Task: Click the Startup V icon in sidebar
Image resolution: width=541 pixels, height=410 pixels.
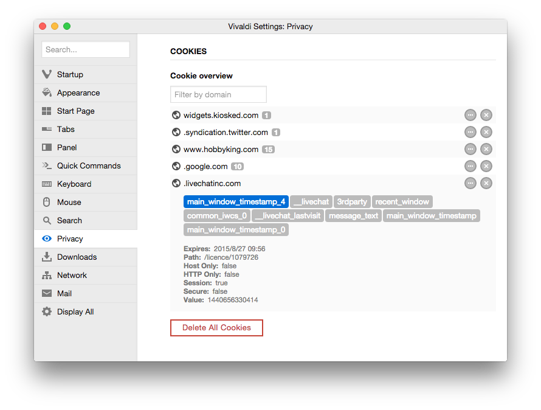Action: [47, 74]
